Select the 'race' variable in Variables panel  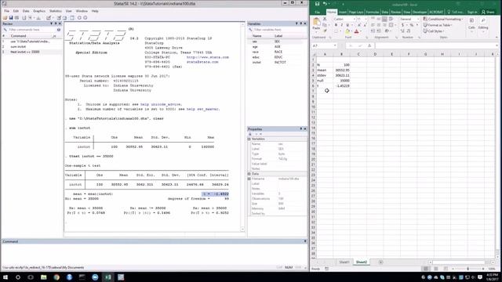point(277,52)
